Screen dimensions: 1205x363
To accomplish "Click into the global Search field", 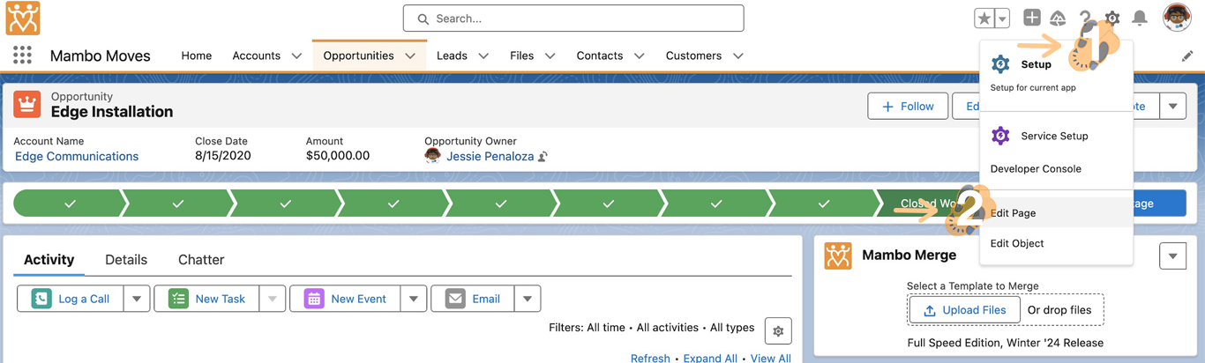I will [573, 19].
